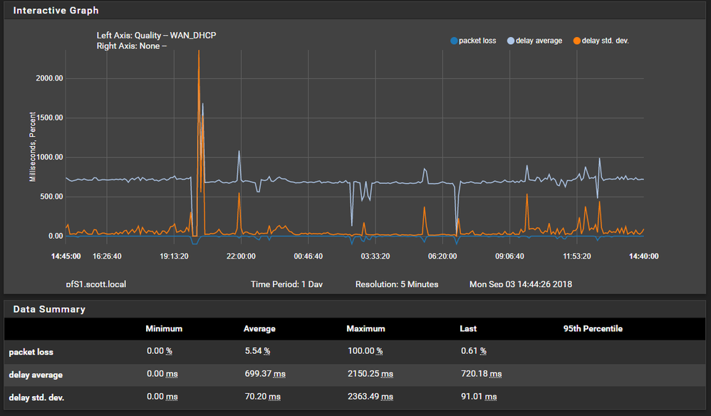711x416 pixels.
Task: Toggle the delay average legend circle
Action: click(511, 41)
